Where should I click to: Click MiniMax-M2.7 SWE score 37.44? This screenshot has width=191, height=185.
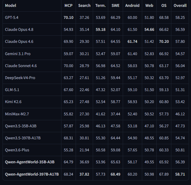coord(115,114)
